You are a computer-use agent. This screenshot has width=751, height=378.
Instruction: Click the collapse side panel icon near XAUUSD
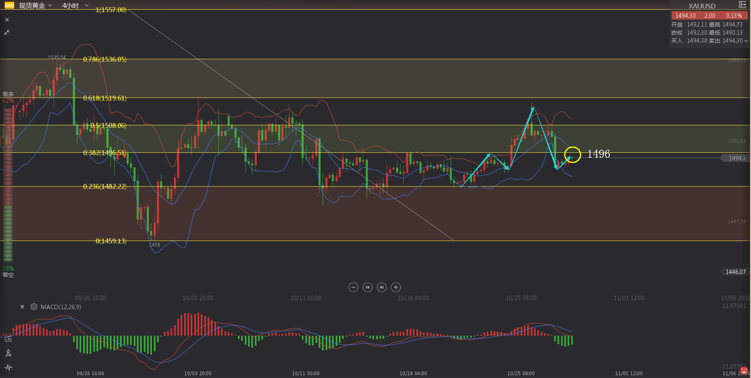click(x=742, y=5)
